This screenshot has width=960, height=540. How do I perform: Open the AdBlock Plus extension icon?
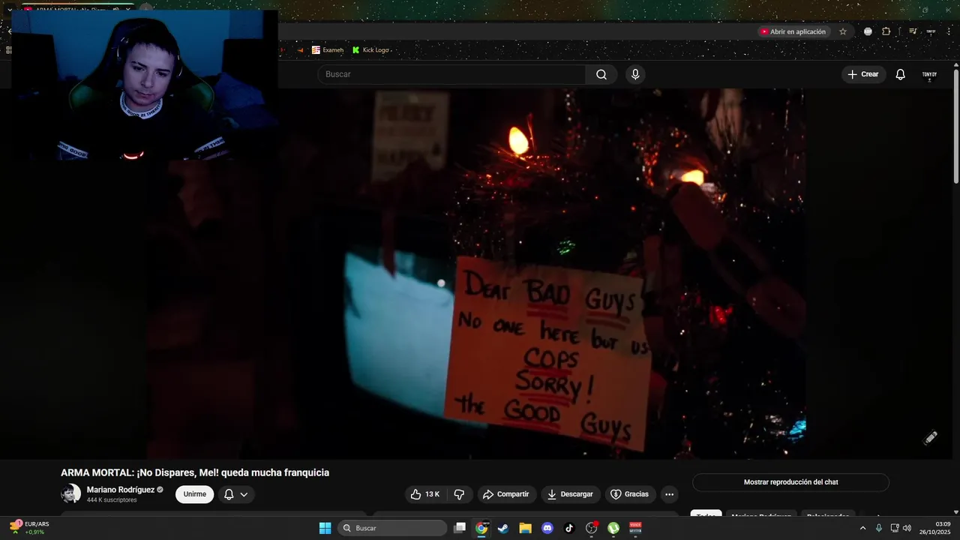coord(868,31)
